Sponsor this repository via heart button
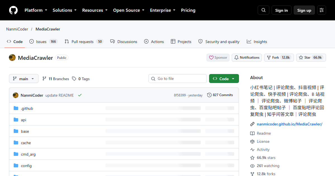The image size is (335, 176). coord(218,58)
